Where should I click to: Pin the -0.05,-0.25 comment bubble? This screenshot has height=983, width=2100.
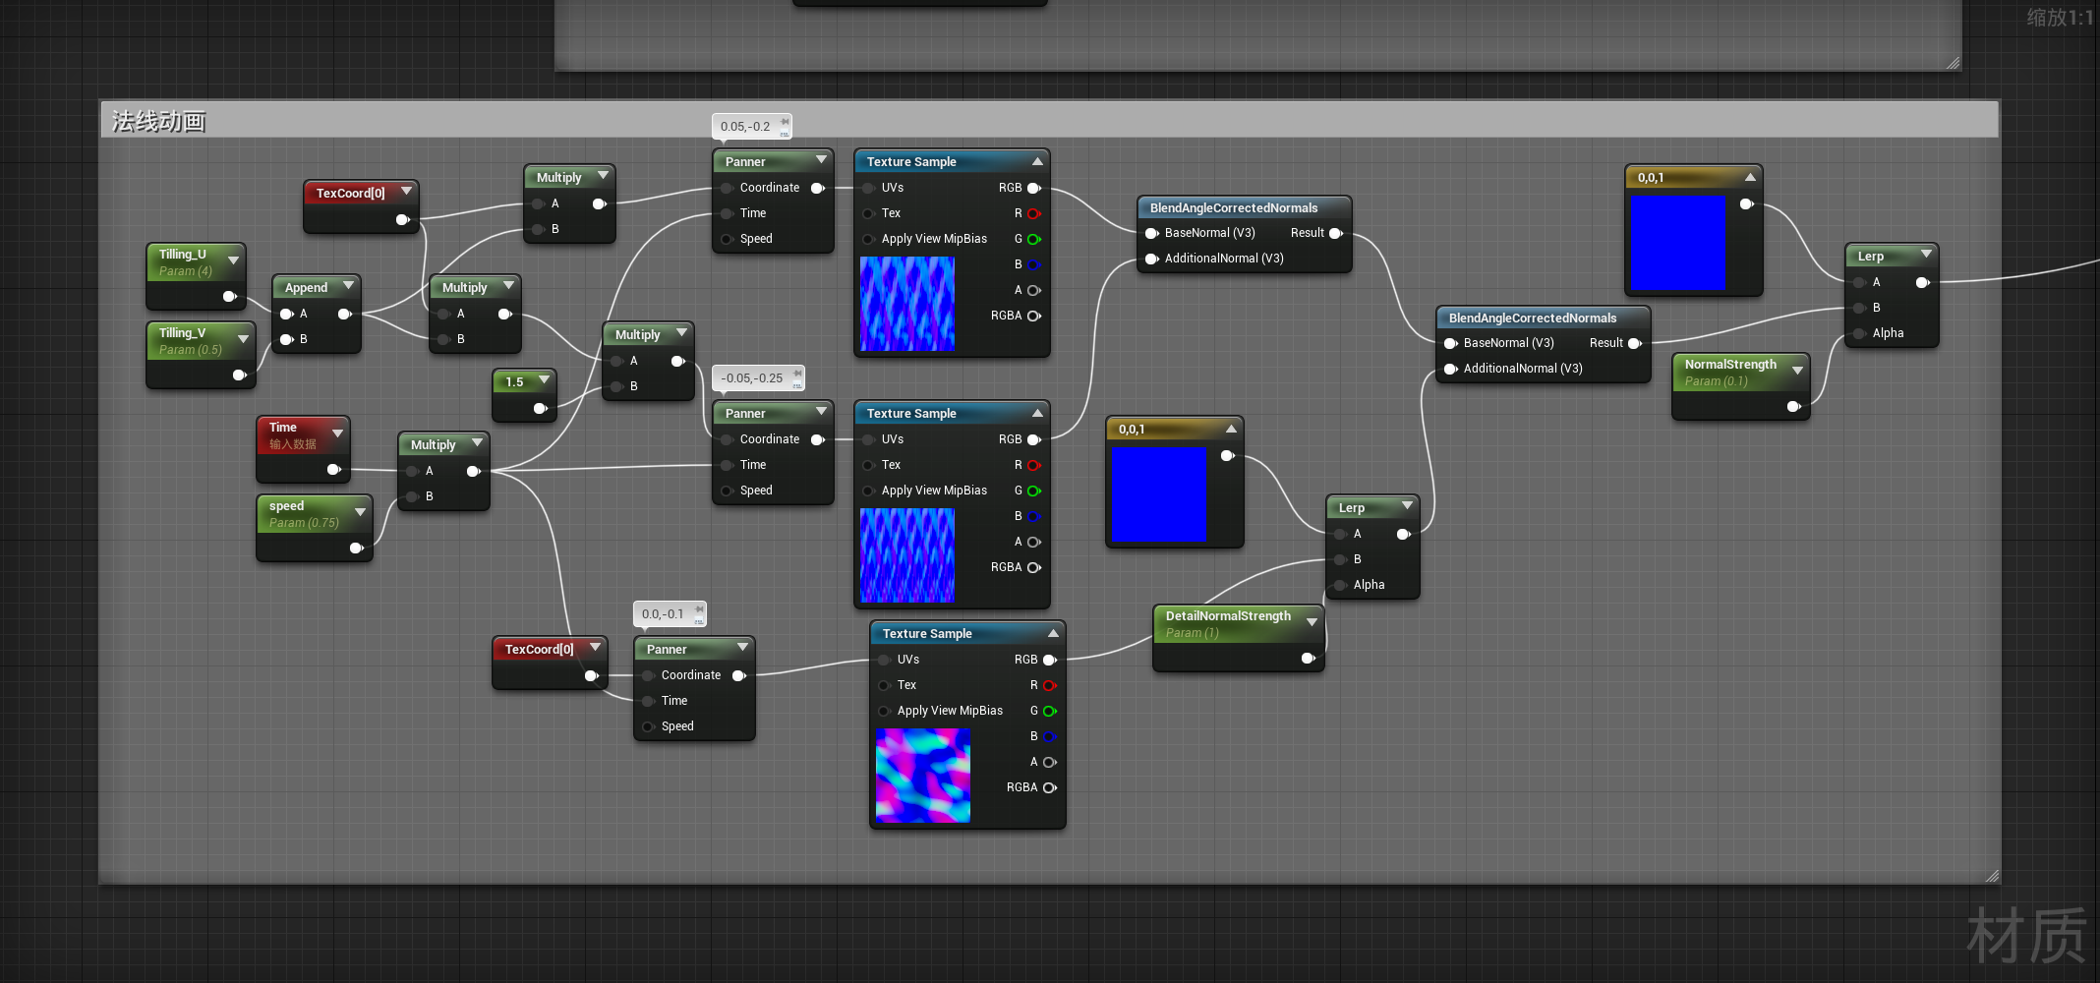pos(797,374)
